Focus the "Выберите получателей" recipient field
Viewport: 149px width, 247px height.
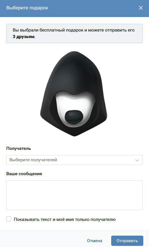(x=74, y=160)
